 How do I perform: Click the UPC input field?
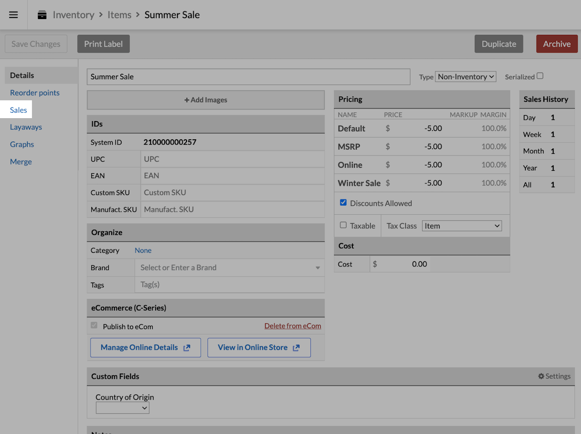[x=232, y=159]
